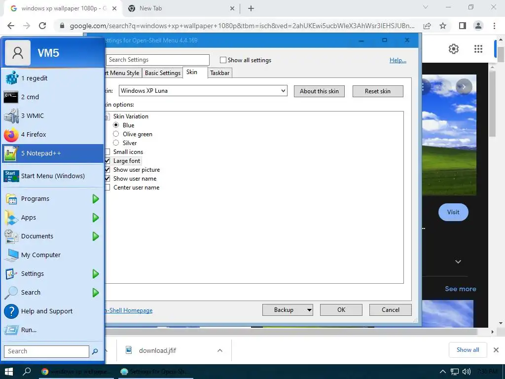Confirm settings with OK
The image size is (505, 379).
(341, 310)
